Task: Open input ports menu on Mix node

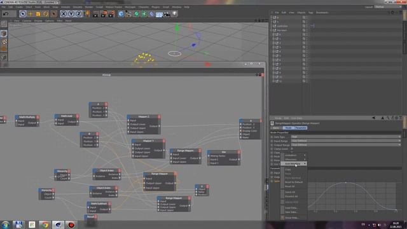Action: 209,152
